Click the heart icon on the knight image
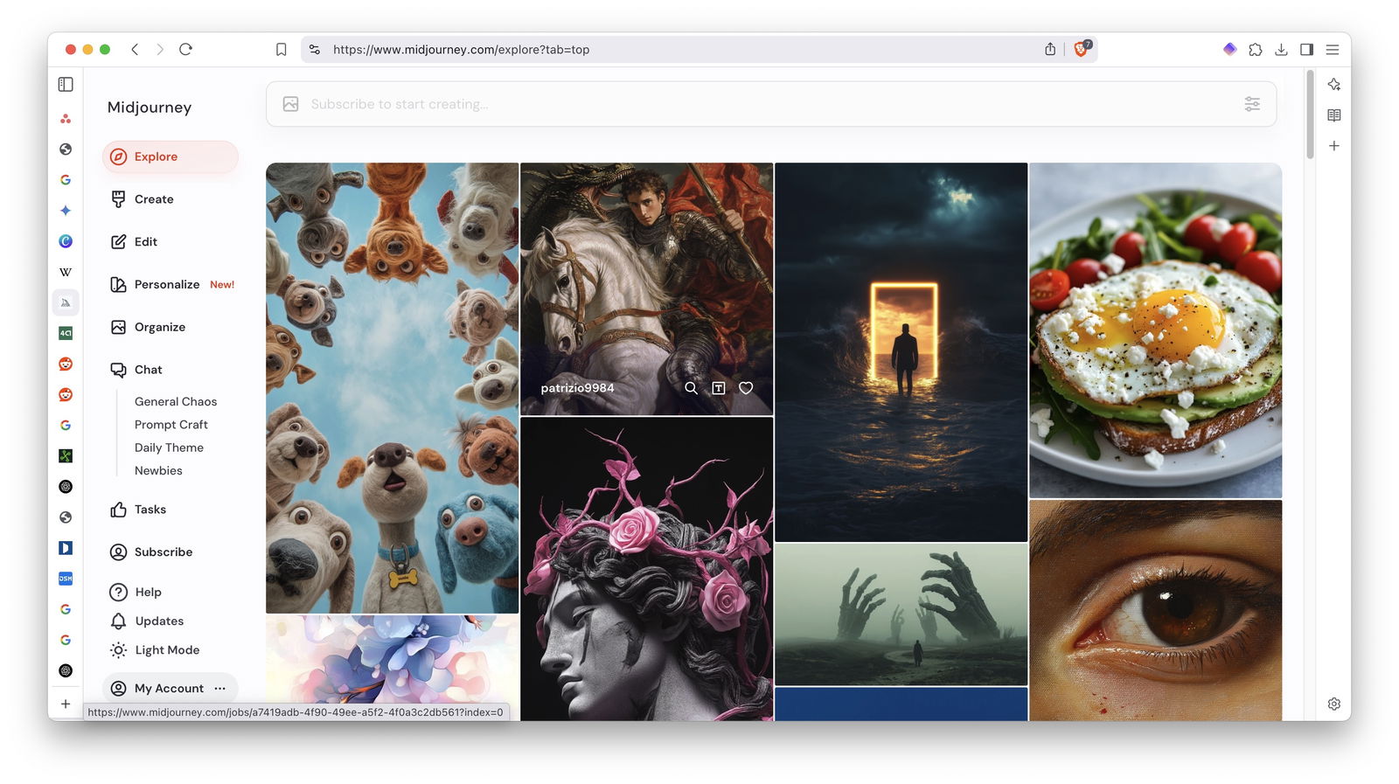This screenshot has height=784, width=1399. (746, 388)
